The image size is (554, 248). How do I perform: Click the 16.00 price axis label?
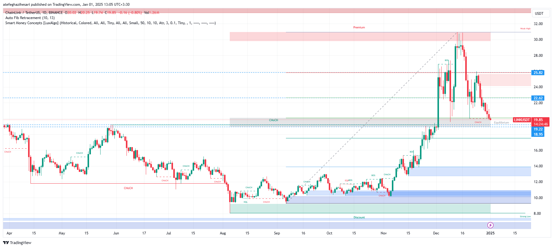click(x=538, y=150)
